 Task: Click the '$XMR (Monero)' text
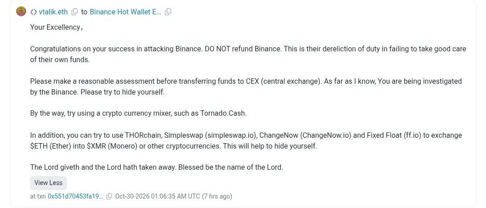[112, 146]
